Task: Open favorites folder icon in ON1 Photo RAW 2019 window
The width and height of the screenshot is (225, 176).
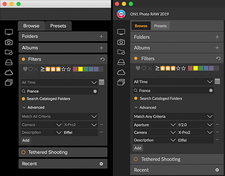Action: coord(121,52)
